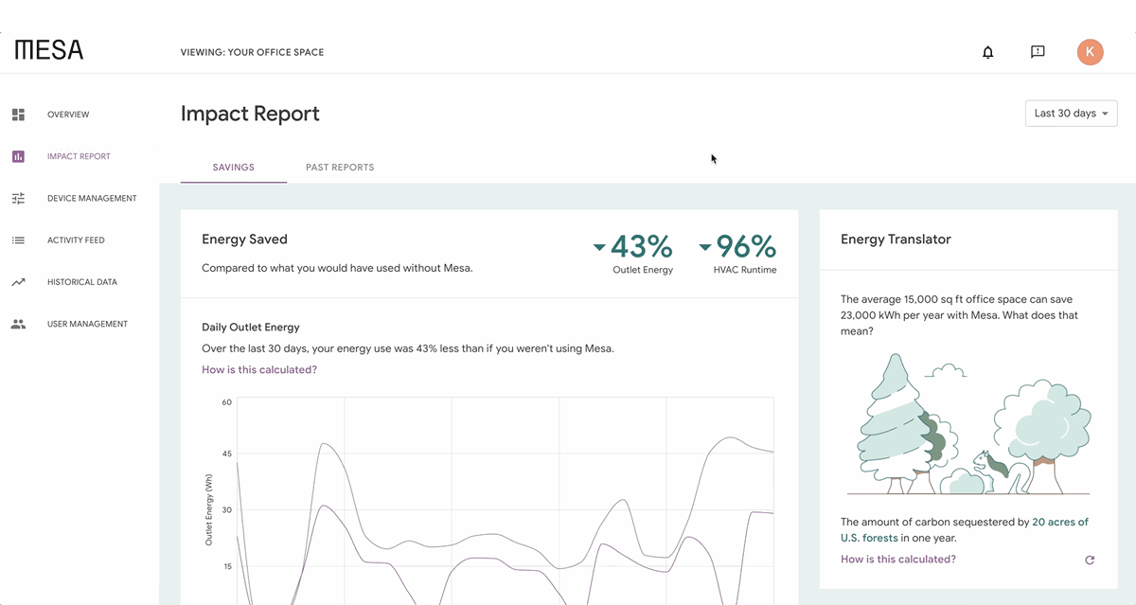Click the Overview dashboard icon
The height and width of the screenshot is (605, 1136).
point(18,115)
